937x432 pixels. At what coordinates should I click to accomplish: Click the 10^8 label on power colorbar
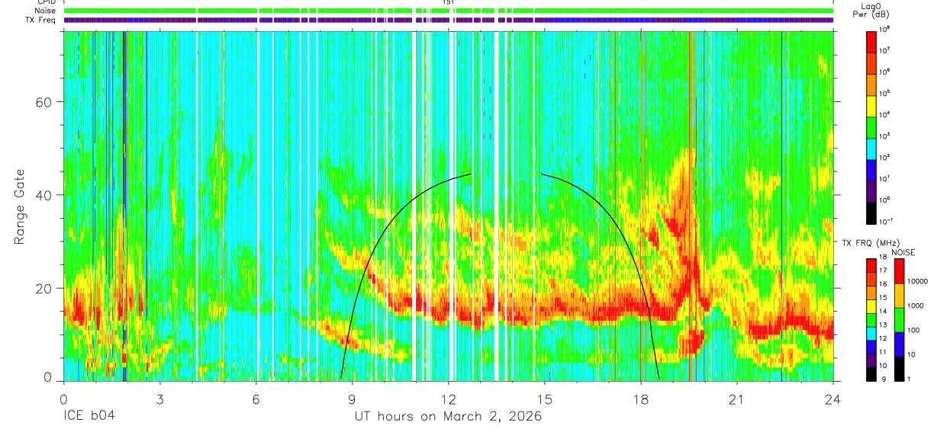(886, 29)
